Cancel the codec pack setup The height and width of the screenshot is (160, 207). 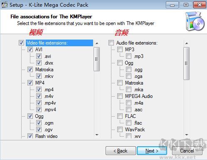[187, 151]
